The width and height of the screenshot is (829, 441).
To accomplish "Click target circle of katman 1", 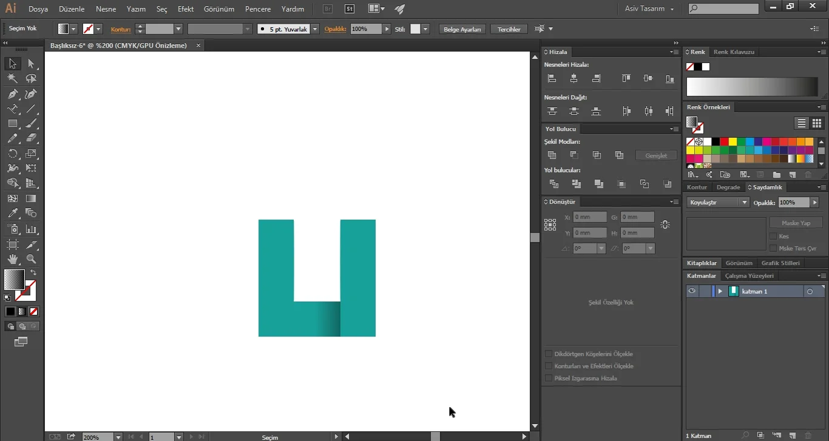I will 810,291.
